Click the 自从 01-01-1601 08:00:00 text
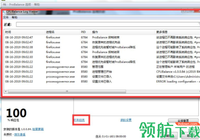200x140 pixels. (111, 136)
